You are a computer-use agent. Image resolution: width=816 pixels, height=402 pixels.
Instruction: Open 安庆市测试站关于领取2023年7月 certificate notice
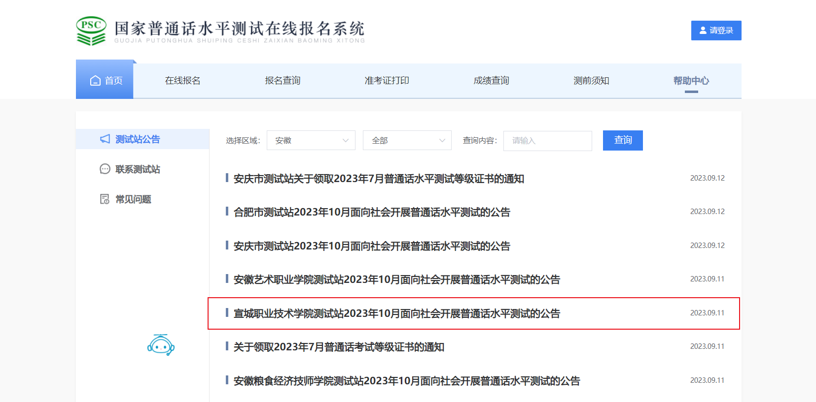click(x=379, y=179)
